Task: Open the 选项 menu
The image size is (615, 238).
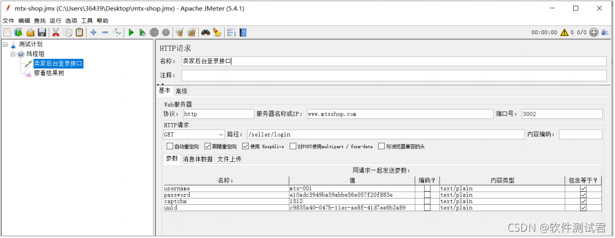Action: click(x=71, y=21)
